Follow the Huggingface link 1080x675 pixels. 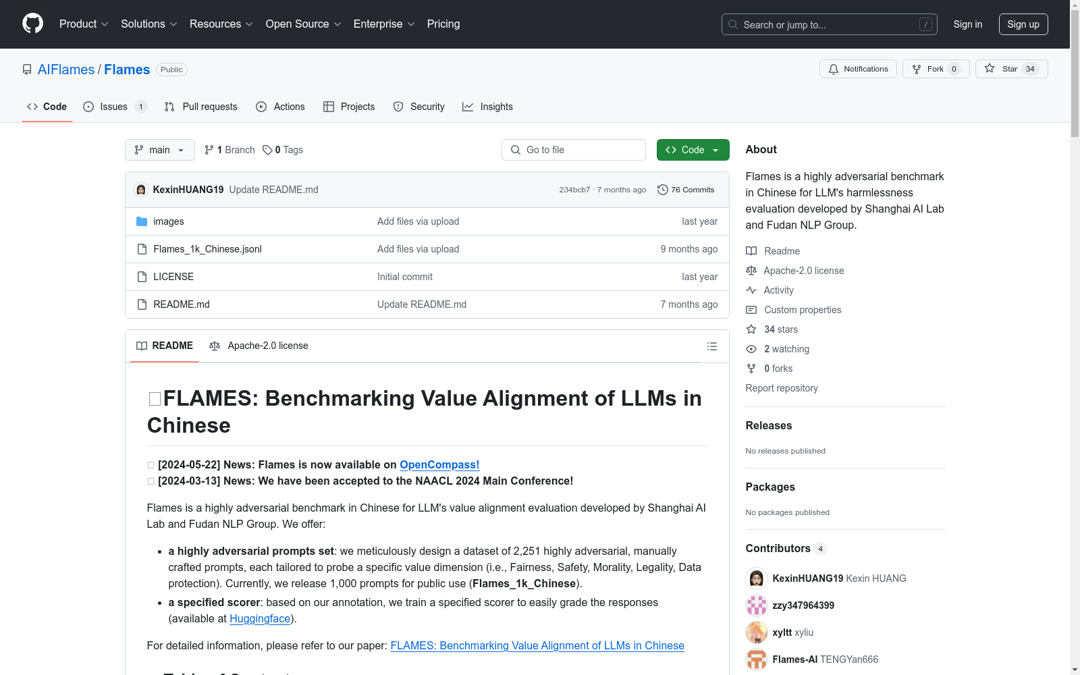click(x=260, y=618)
